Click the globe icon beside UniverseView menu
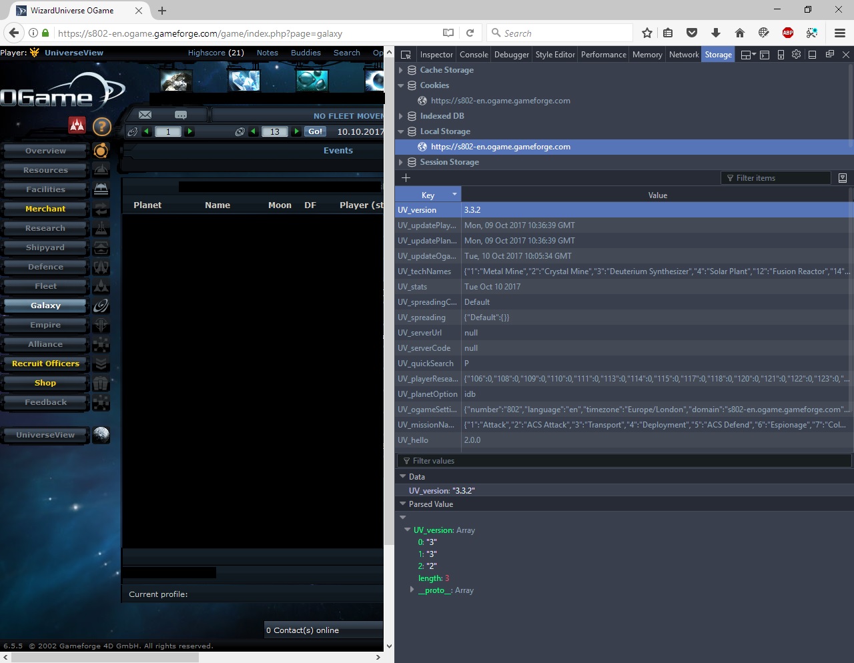Screen dimensions: 854x663 click(x=101, y=435)
